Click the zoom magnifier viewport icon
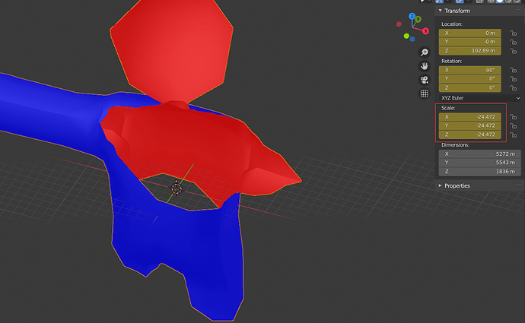 (425, 52)
